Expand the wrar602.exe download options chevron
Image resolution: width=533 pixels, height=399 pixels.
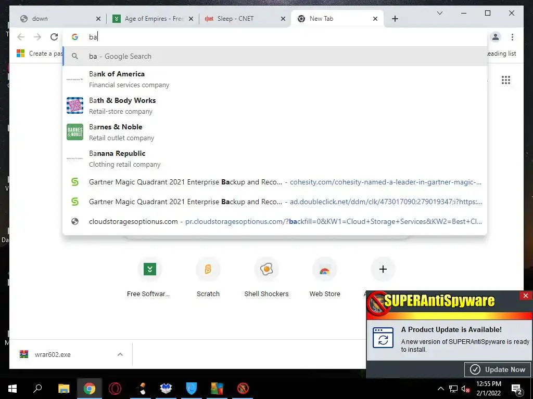coord(120,354)
